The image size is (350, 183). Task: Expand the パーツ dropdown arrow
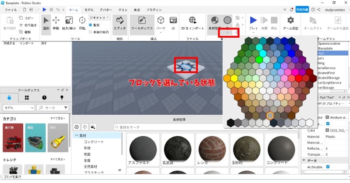161,33
